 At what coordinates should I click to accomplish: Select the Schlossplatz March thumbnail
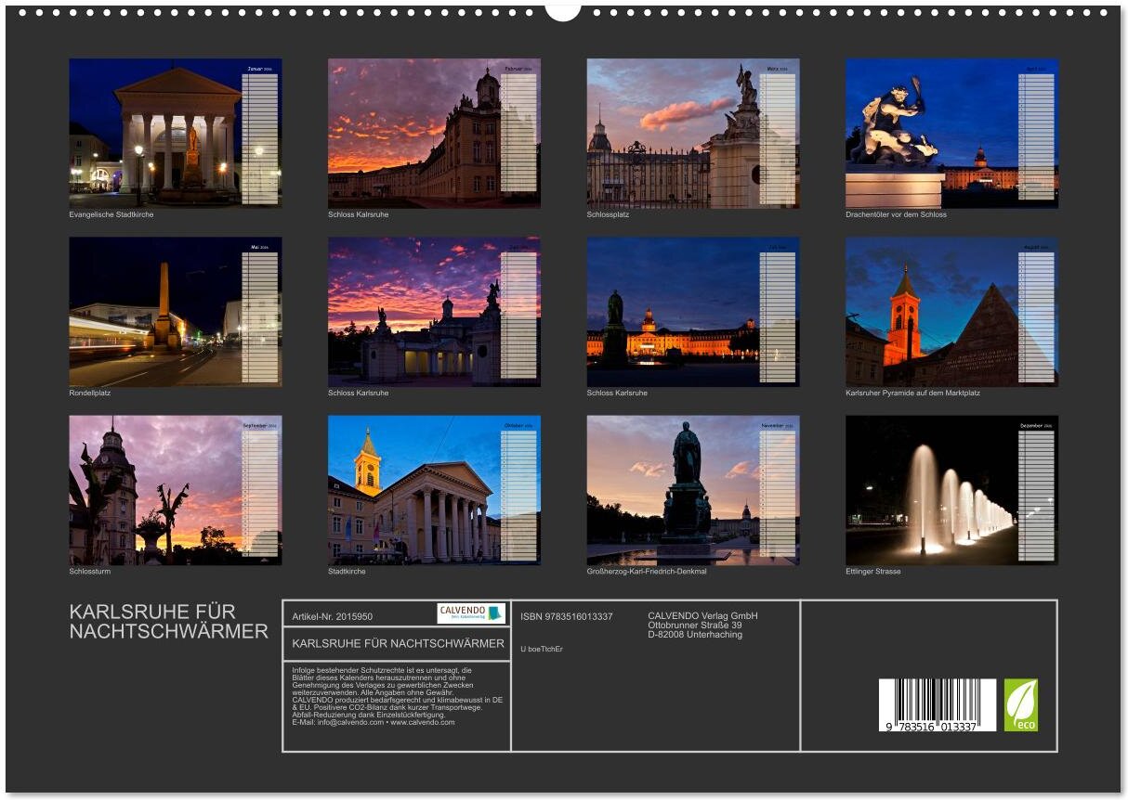click(x=693, y=133)
